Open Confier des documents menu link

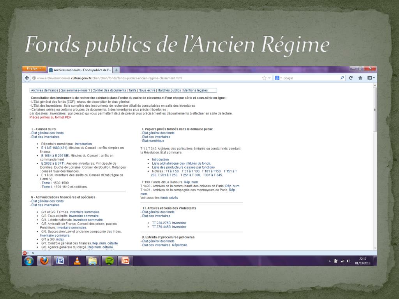tap(109, 90)
